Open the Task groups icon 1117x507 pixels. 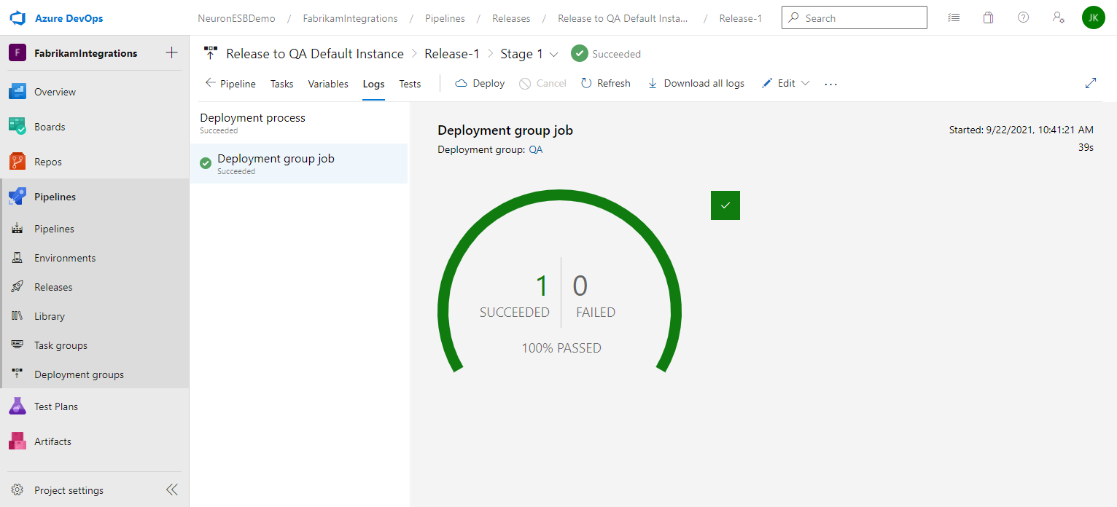click(x=17, y=345)
